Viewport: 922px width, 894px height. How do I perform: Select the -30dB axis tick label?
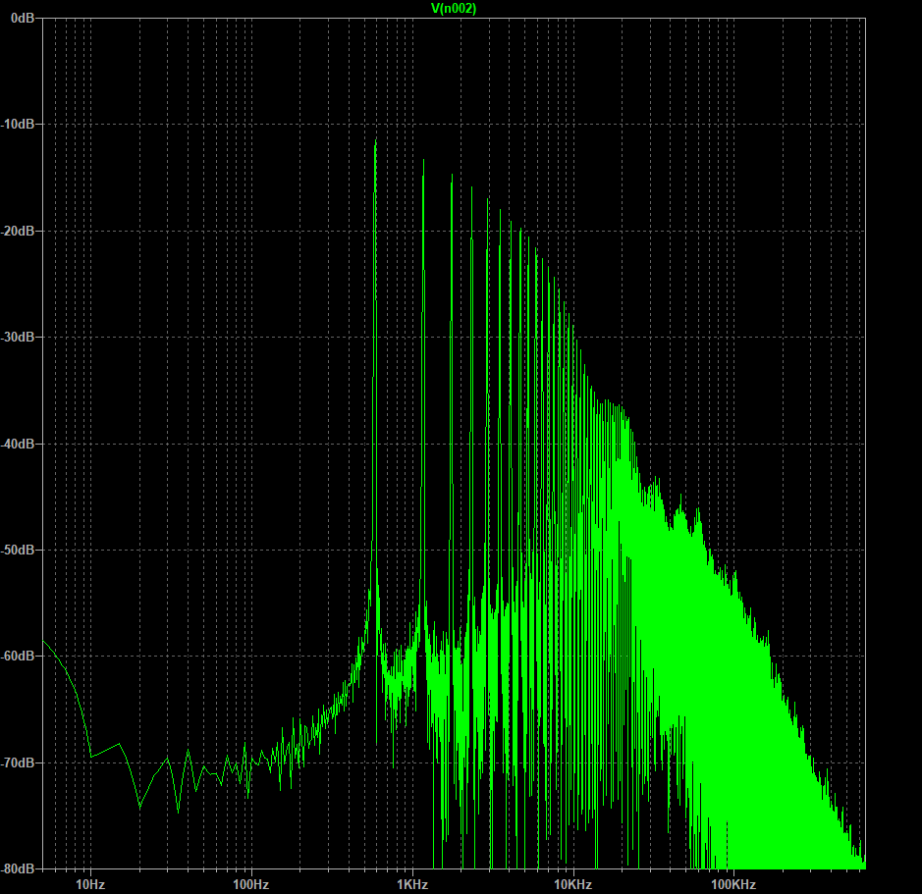pos(19,337)
